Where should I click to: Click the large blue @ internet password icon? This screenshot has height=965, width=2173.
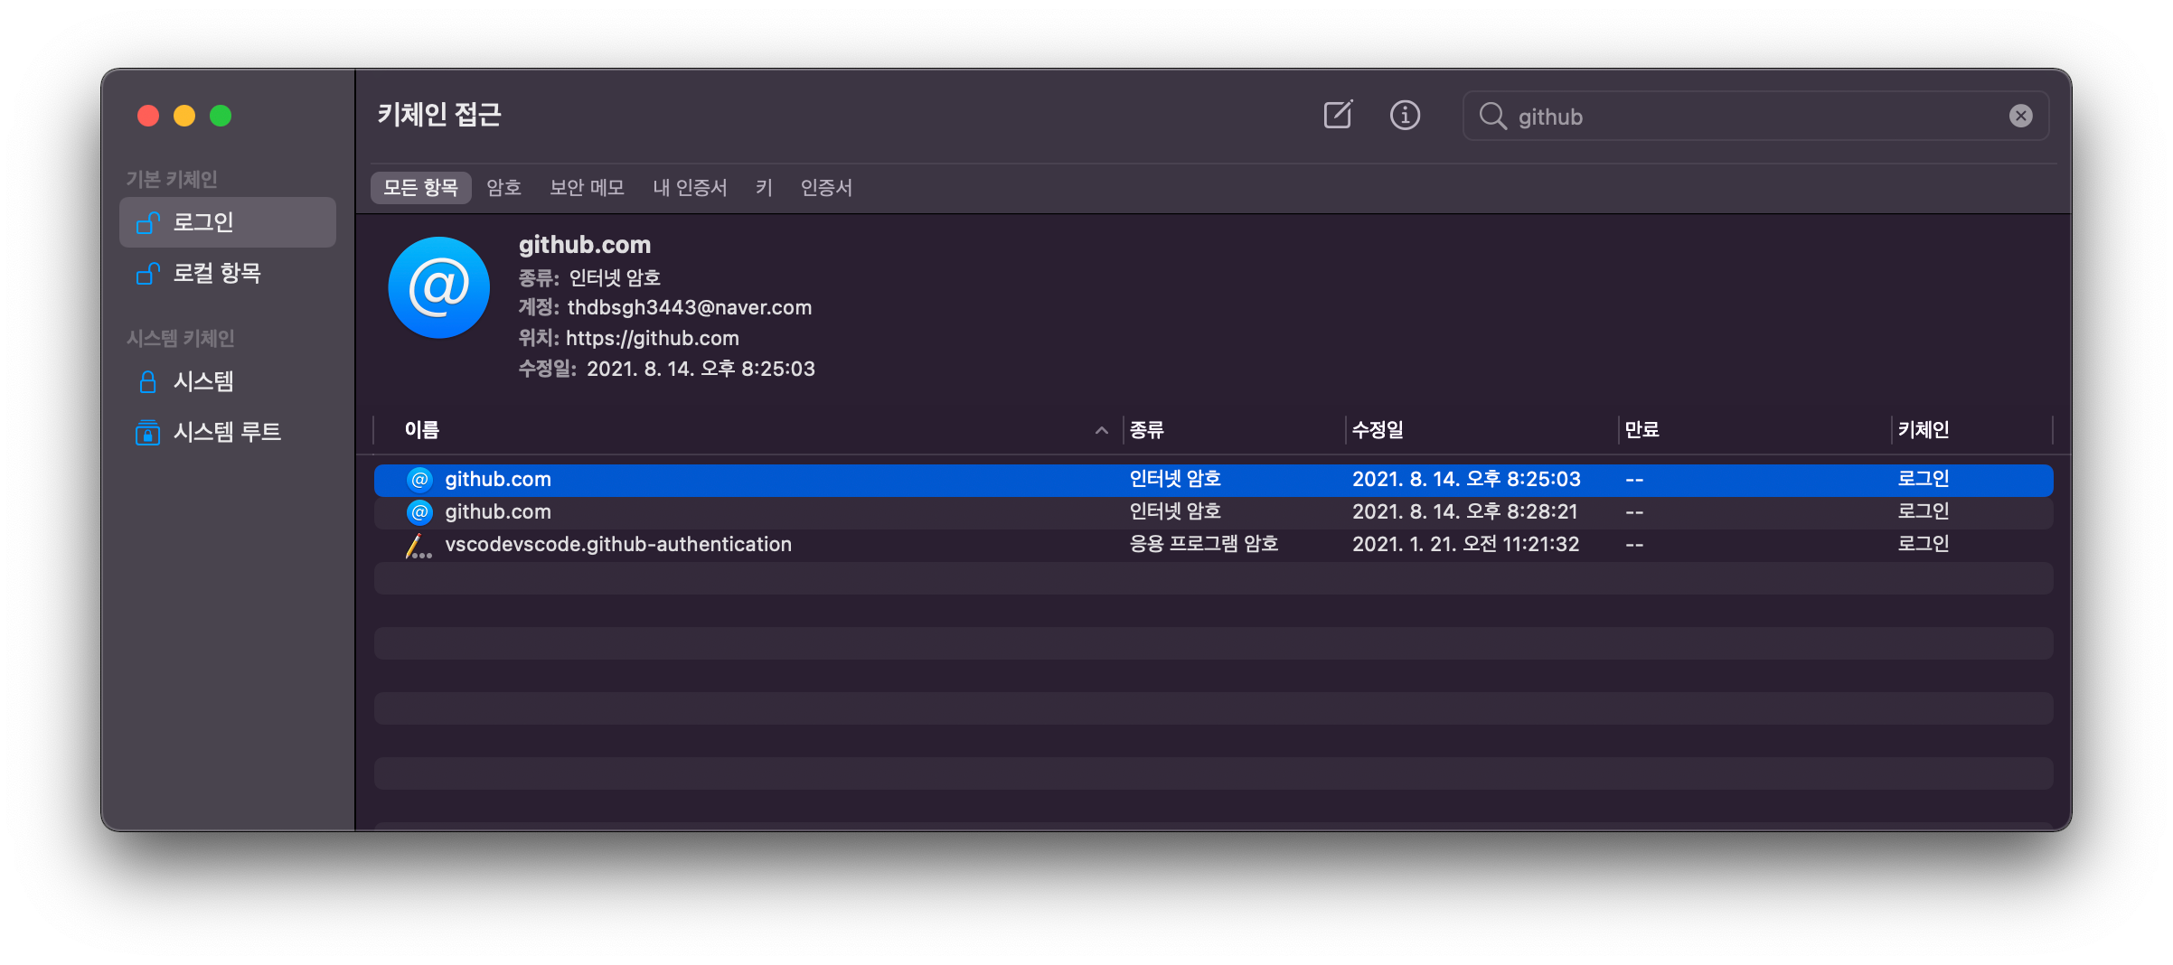pos(438,288)
